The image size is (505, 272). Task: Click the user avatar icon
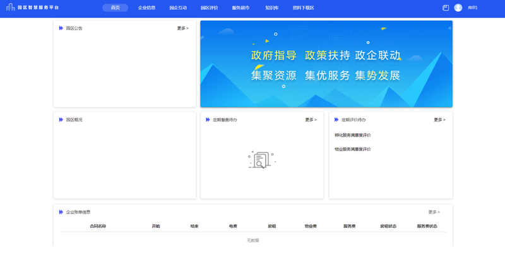458,8
